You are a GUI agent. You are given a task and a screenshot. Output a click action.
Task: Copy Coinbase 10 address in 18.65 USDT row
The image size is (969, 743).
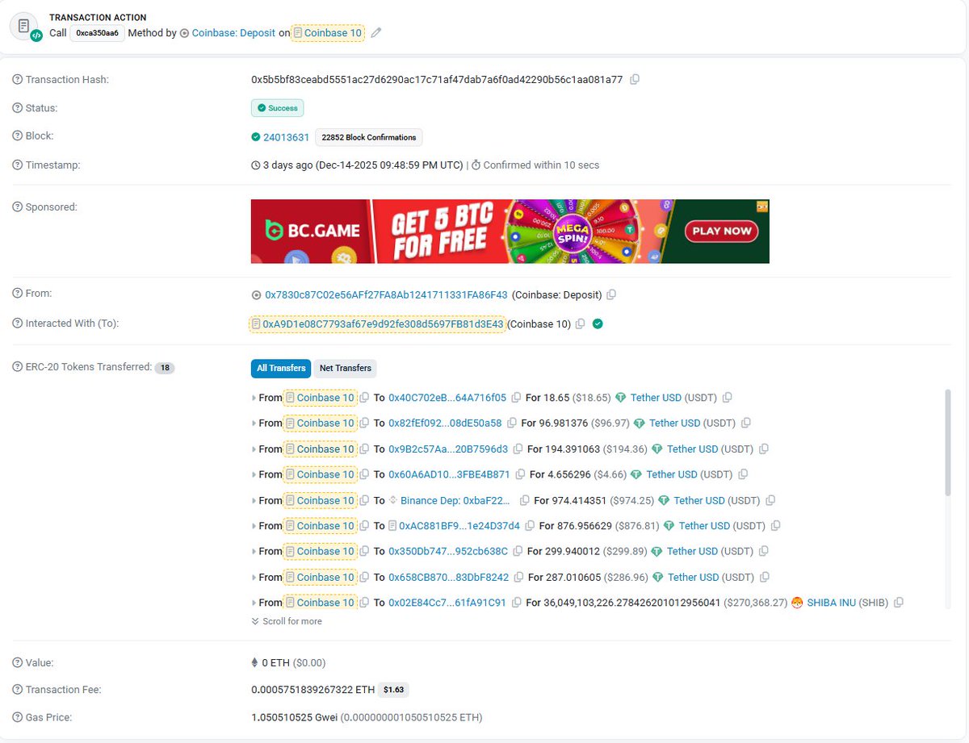tap(364, 398)
